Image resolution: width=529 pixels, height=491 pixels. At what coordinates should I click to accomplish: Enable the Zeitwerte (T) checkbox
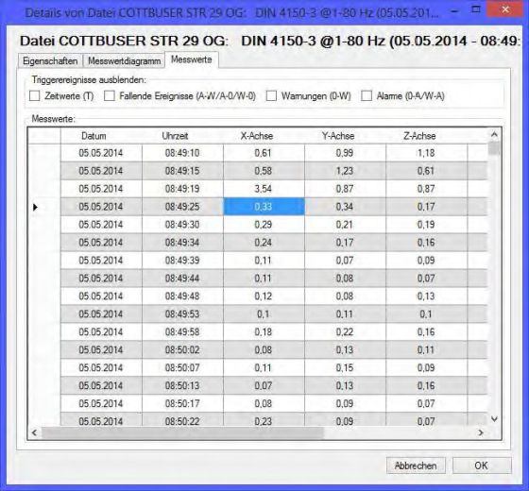(34, 96)
